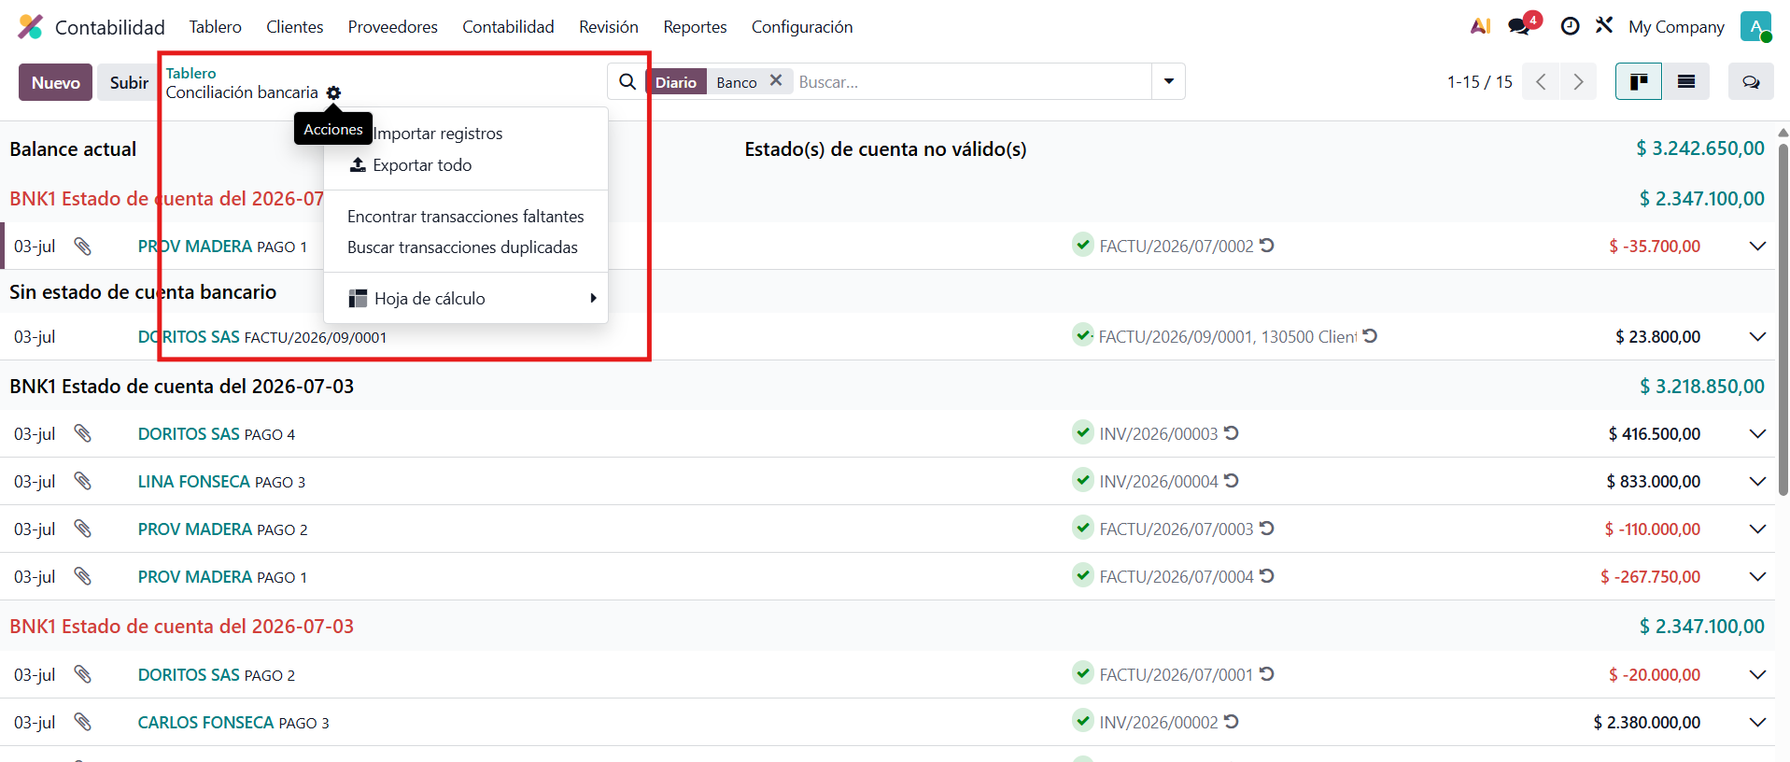Switch to kanban view icon
The height and width of the screenshot is (762, 1790).
[1639, 82]
